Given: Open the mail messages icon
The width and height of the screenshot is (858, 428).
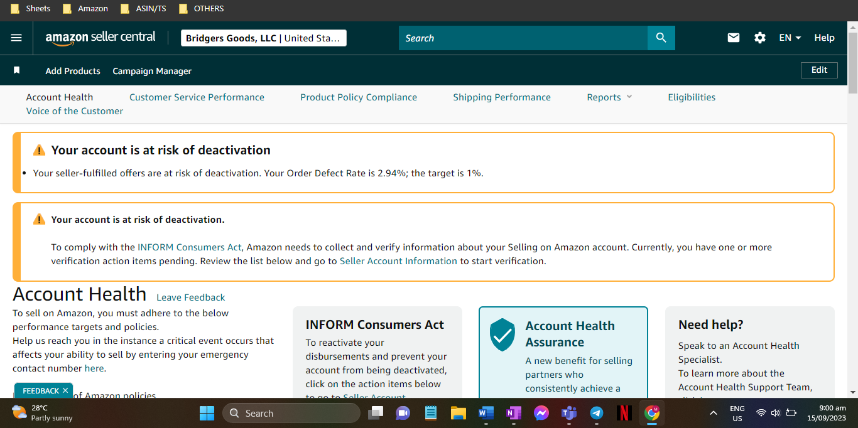Looking at the screenshot, I should (734, 38).
